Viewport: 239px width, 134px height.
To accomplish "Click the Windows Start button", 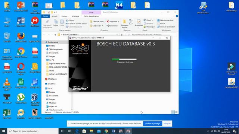I will click(3, 131).
